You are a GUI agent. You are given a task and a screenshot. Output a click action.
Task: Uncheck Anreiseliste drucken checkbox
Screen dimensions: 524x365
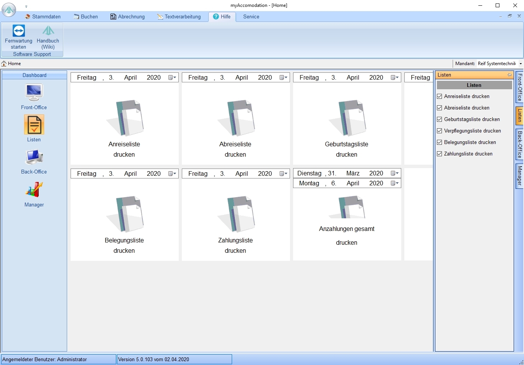coord(440,97)
